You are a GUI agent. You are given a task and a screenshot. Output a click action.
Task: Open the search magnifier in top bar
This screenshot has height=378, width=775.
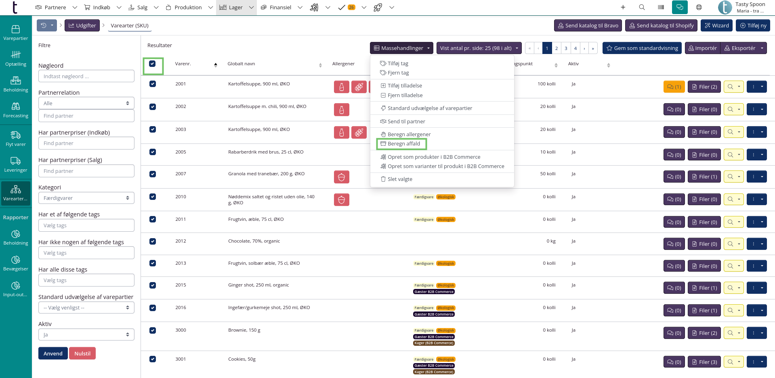click(642, 7)
